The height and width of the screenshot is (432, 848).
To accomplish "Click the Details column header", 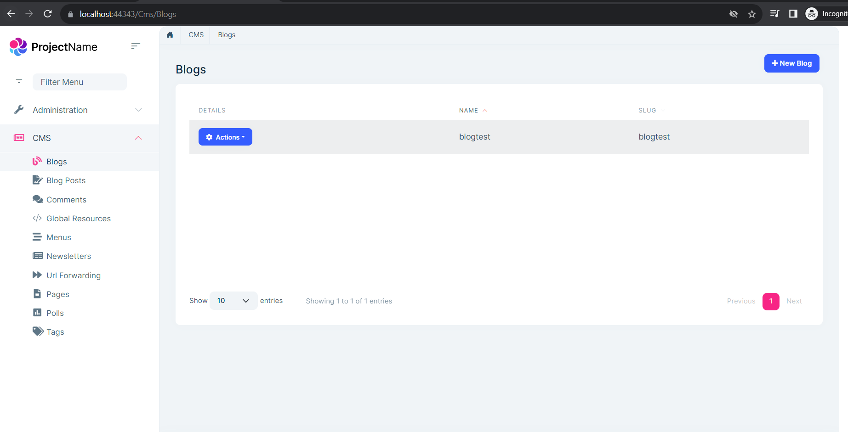I will coord(212,110).
